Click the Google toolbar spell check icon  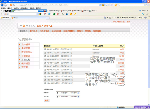(x=63, y=14)
